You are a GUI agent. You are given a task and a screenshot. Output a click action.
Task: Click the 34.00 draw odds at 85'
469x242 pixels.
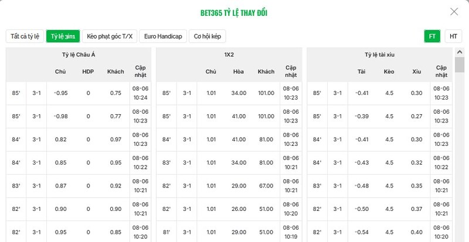(239, 93)
